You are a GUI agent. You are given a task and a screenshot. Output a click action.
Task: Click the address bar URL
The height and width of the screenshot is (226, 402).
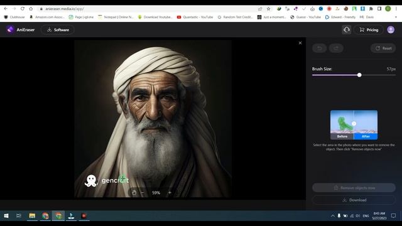click(65, 9)
